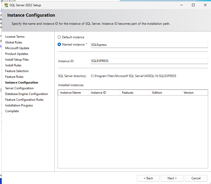Click the Instance ID text field
The height and width of the screenshot is (184, 211).
pos(149,61)
